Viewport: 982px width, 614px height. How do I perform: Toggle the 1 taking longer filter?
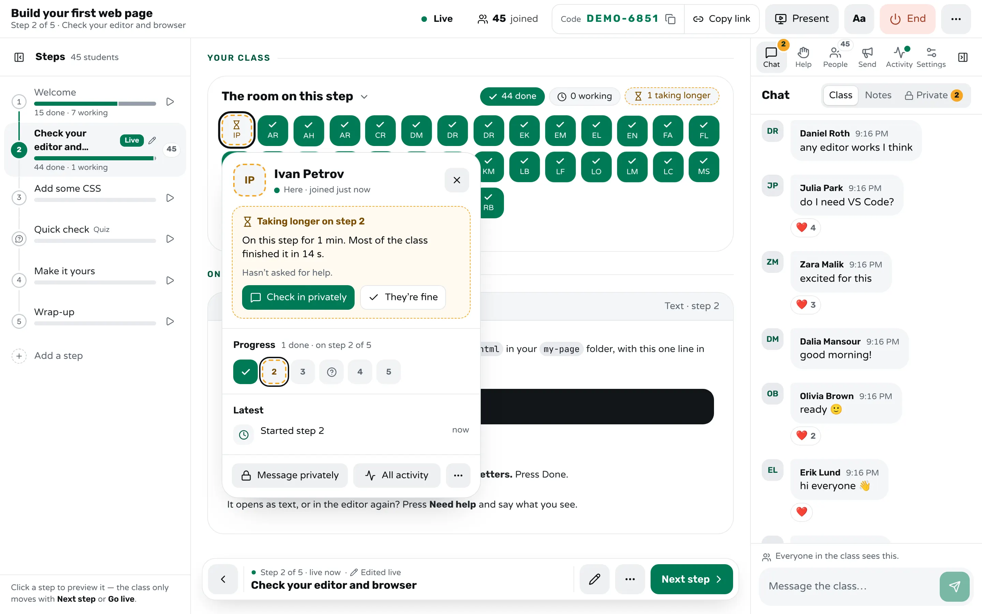coord(672,96)
